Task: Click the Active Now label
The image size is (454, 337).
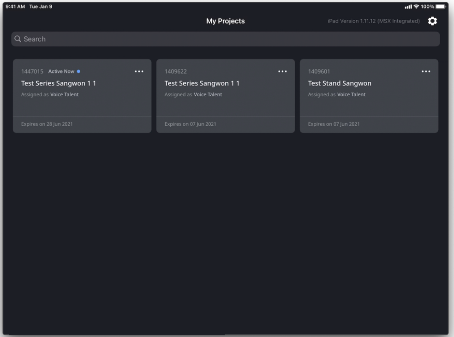Action: (61, 71)
